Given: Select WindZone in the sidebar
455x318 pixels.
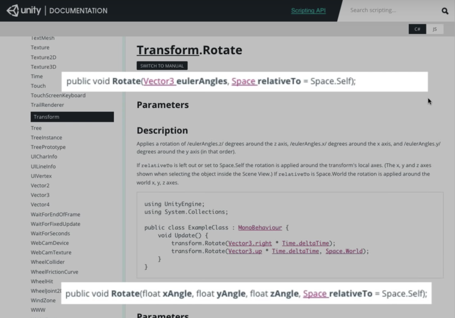Looking at the screenshot, I should pos(43,301).
